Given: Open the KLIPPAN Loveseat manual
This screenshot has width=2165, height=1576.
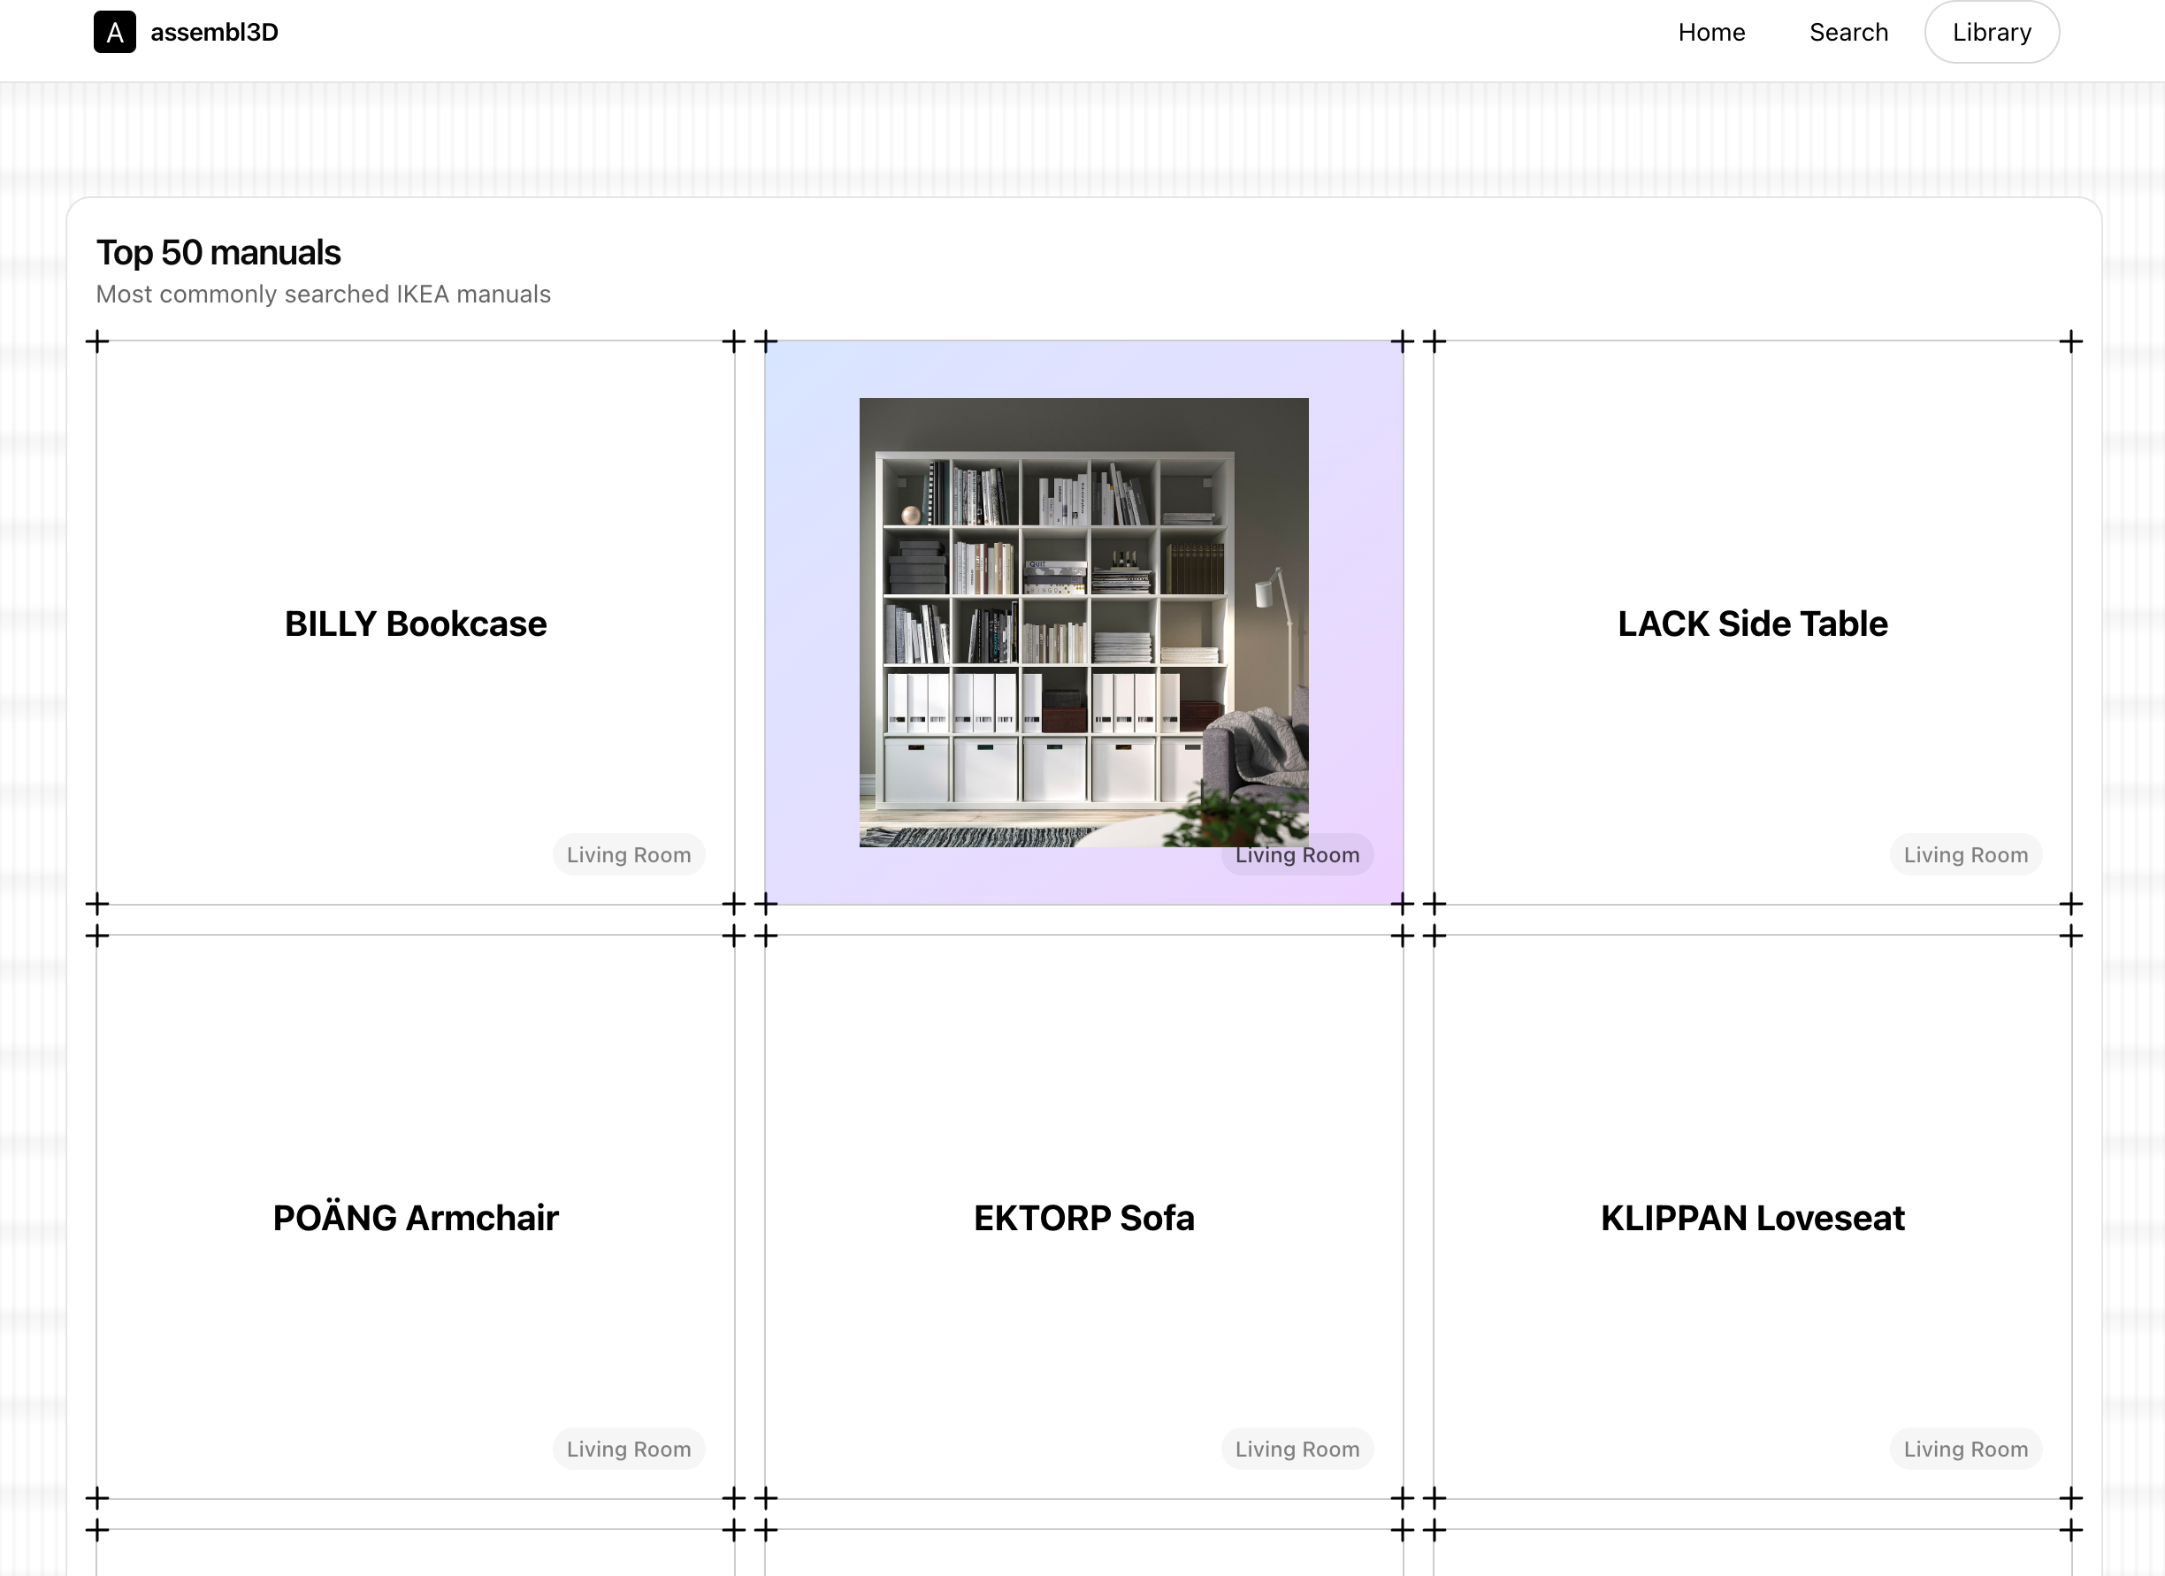Looking at the screenshot, I should point(1752,1217).
